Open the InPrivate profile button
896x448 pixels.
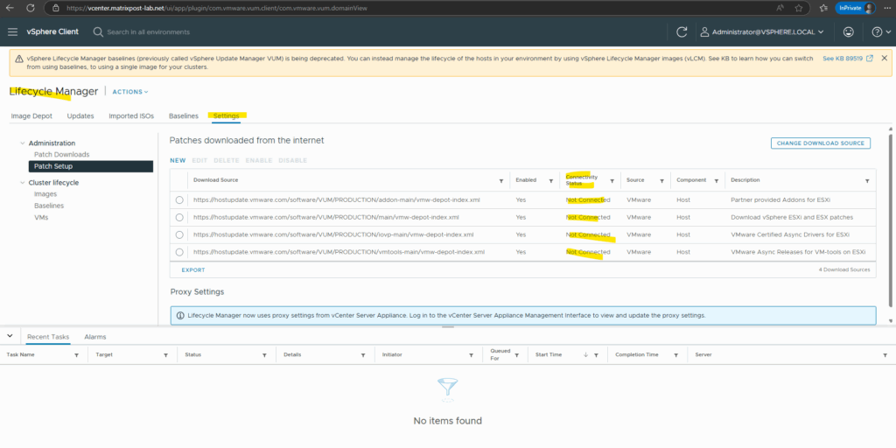click(x=856, y=8)
